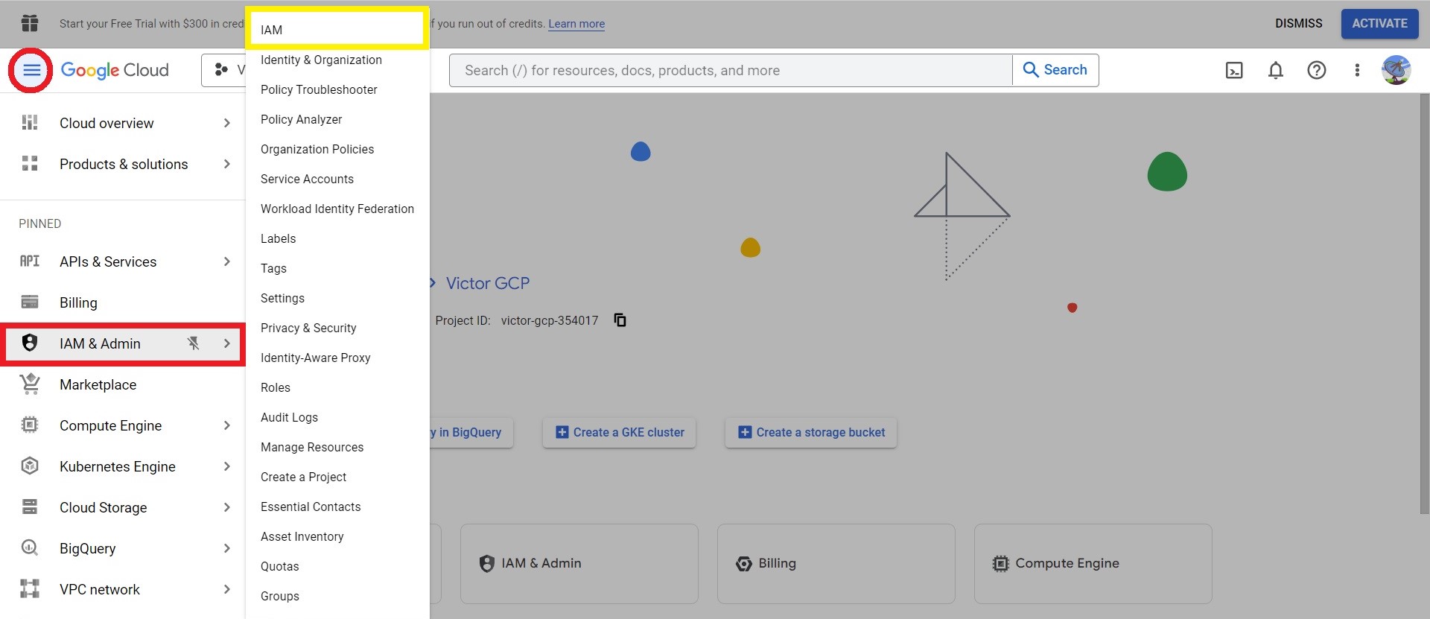Click the Cloud Storage icon
Image resolution: width=1430 pixels, height=619 pixels.
(x=30, y=507)
